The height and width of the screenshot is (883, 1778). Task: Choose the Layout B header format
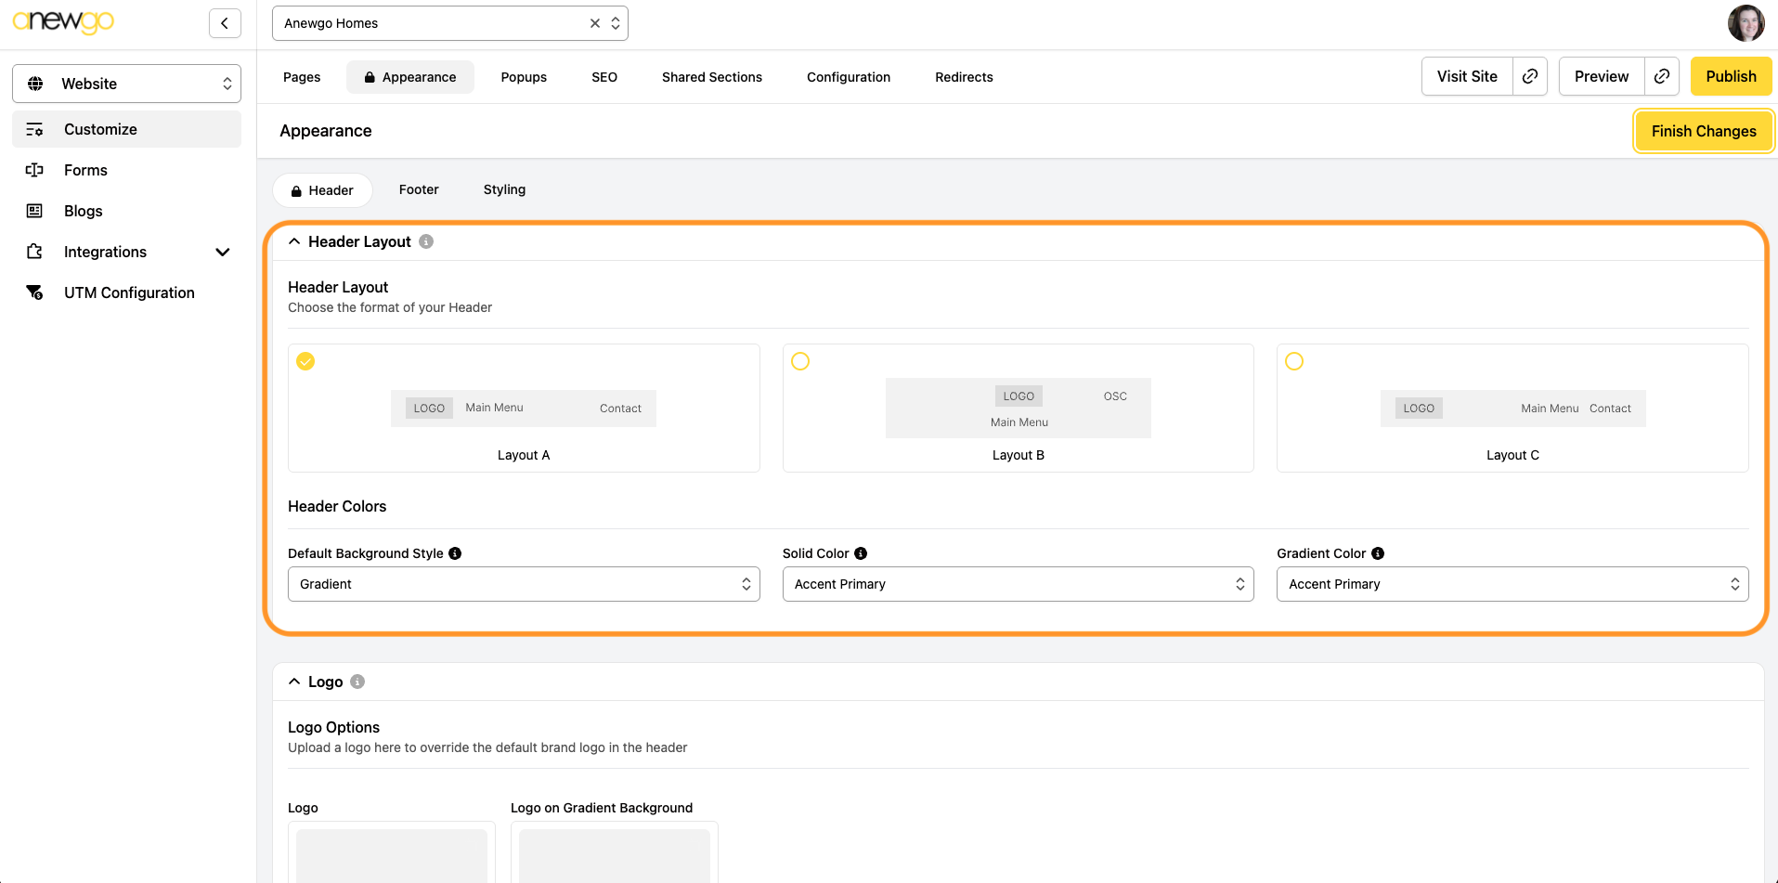[800, 361]
